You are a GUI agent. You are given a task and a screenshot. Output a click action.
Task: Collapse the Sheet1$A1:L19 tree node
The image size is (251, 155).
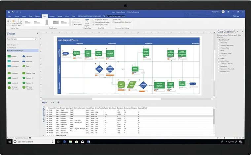pos(218,40)
